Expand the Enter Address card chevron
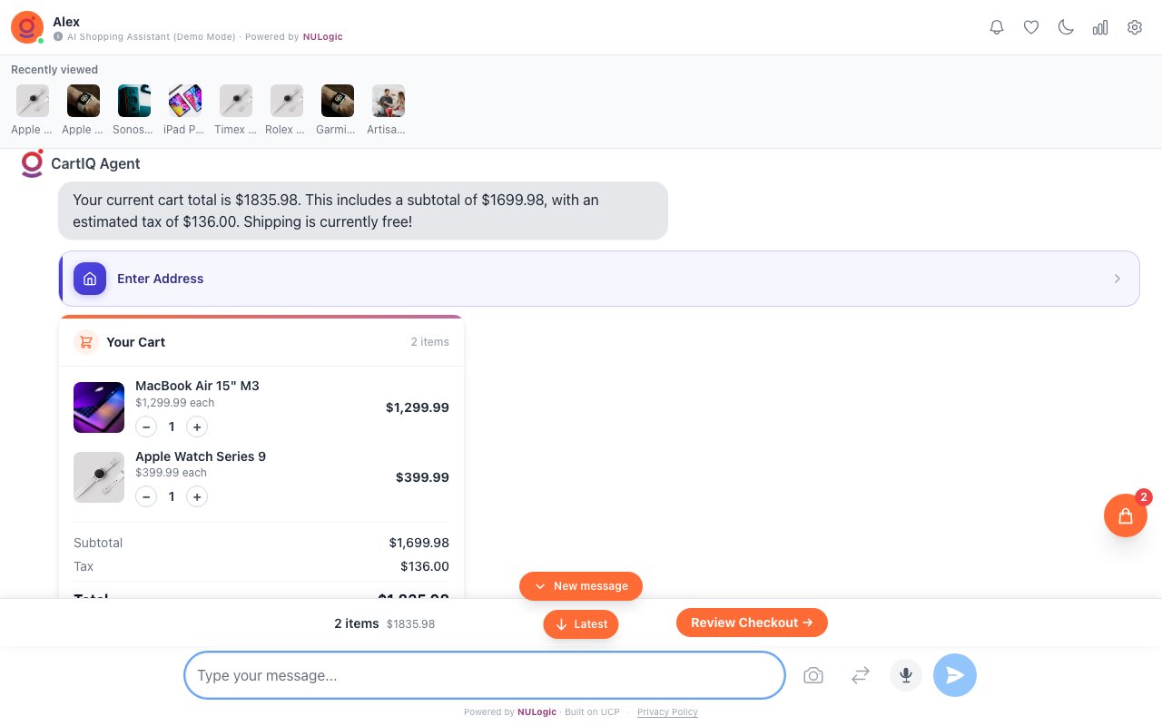Viewport: 1162px width, 726px height. click(x=1118, y=279)
